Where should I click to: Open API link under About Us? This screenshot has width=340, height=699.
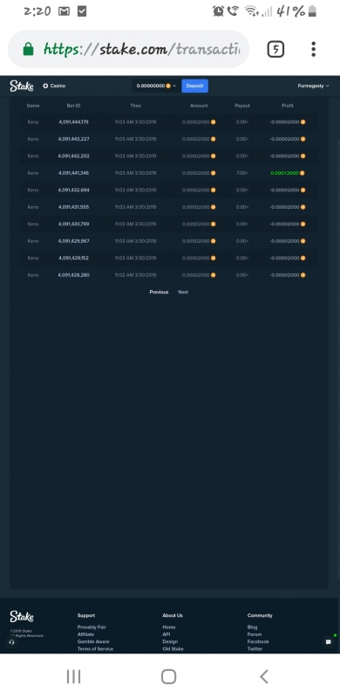[166, 634]
